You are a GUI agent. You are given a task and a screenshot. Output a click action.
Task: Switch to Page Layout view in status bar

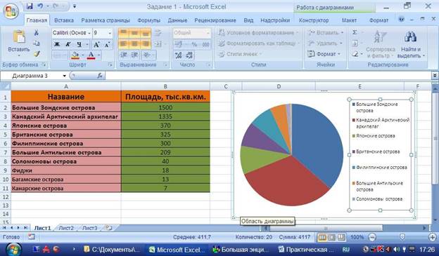pyautogui.click(x=332, y=237)
